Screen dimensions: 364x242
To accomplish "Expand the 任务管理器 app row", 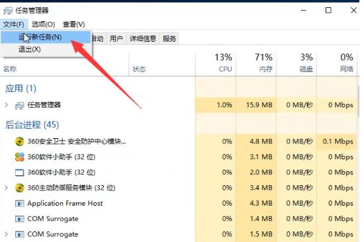I will pyautogui.click(x=6, y=105).
